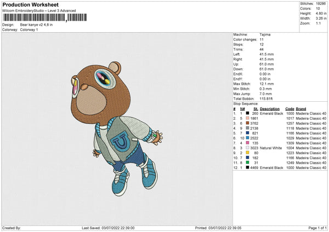Click the 'Code' column header

pos(290,109)
